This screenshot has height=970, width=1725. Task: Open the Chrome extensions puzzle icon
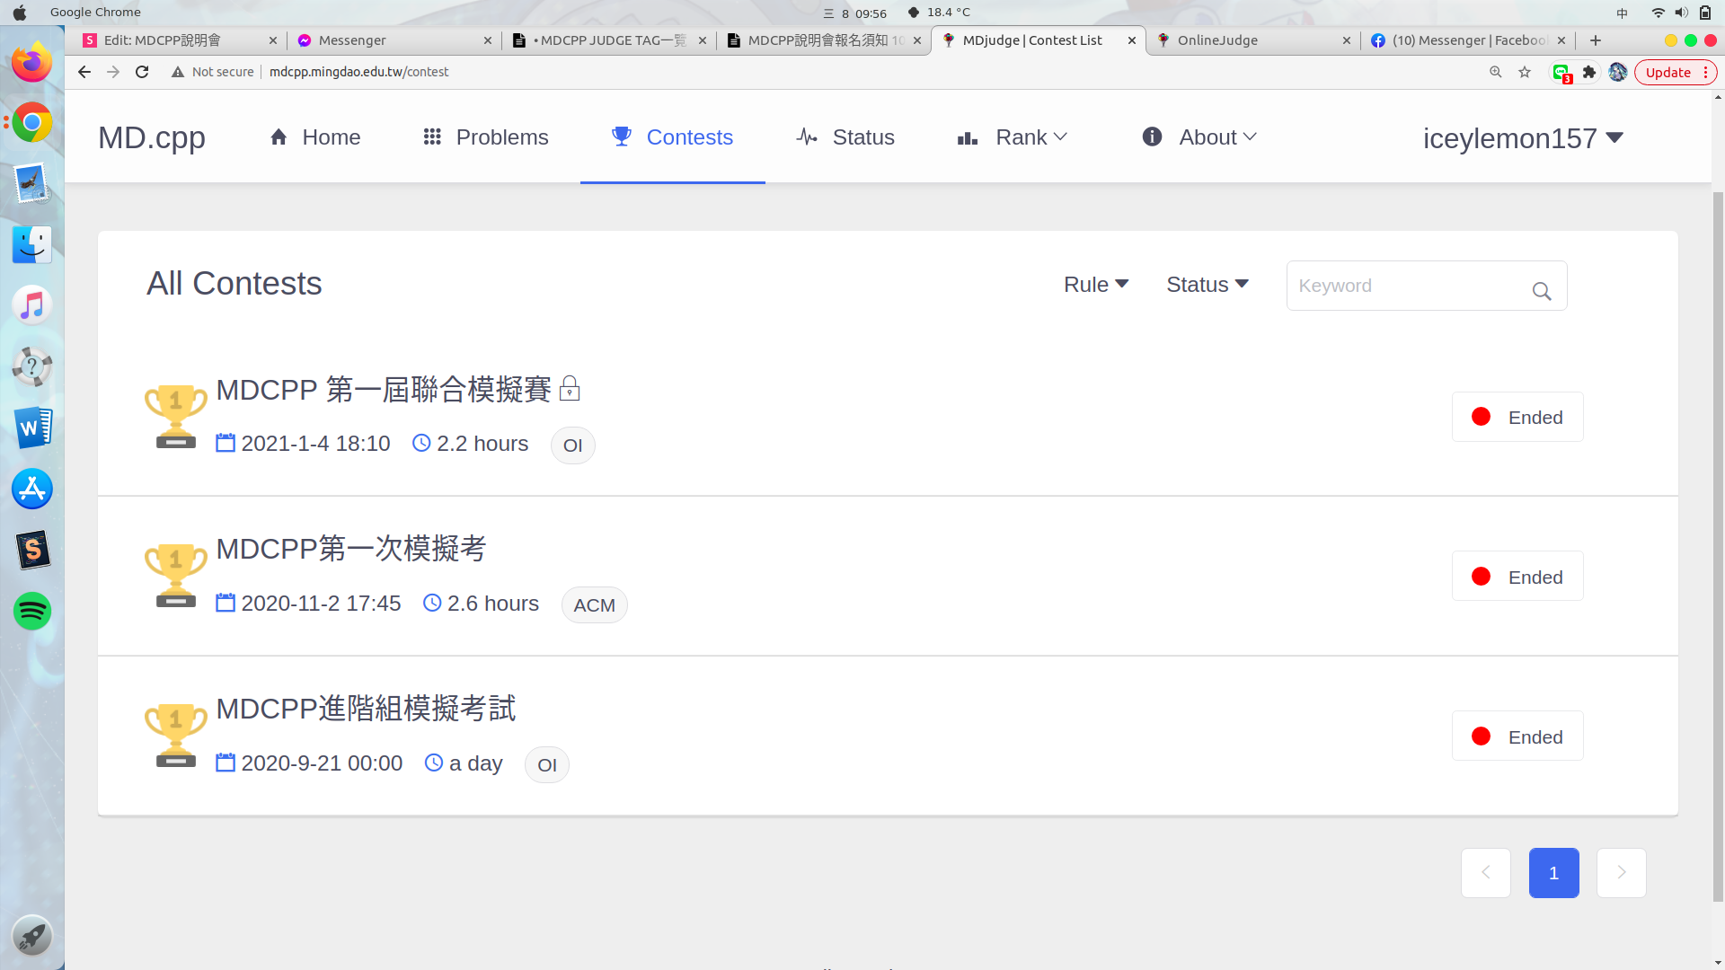coord(1589,72)
